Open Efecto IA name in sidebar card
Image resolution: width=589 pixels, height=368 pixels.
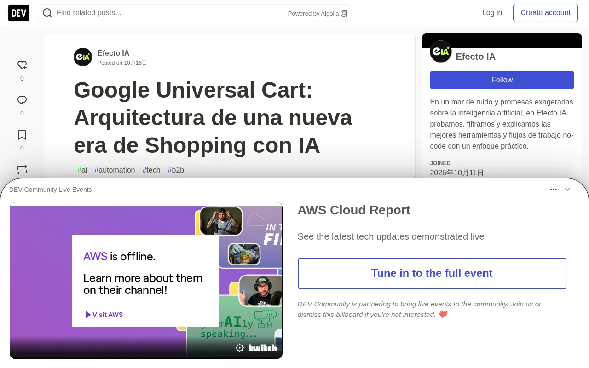pos(475,57)
